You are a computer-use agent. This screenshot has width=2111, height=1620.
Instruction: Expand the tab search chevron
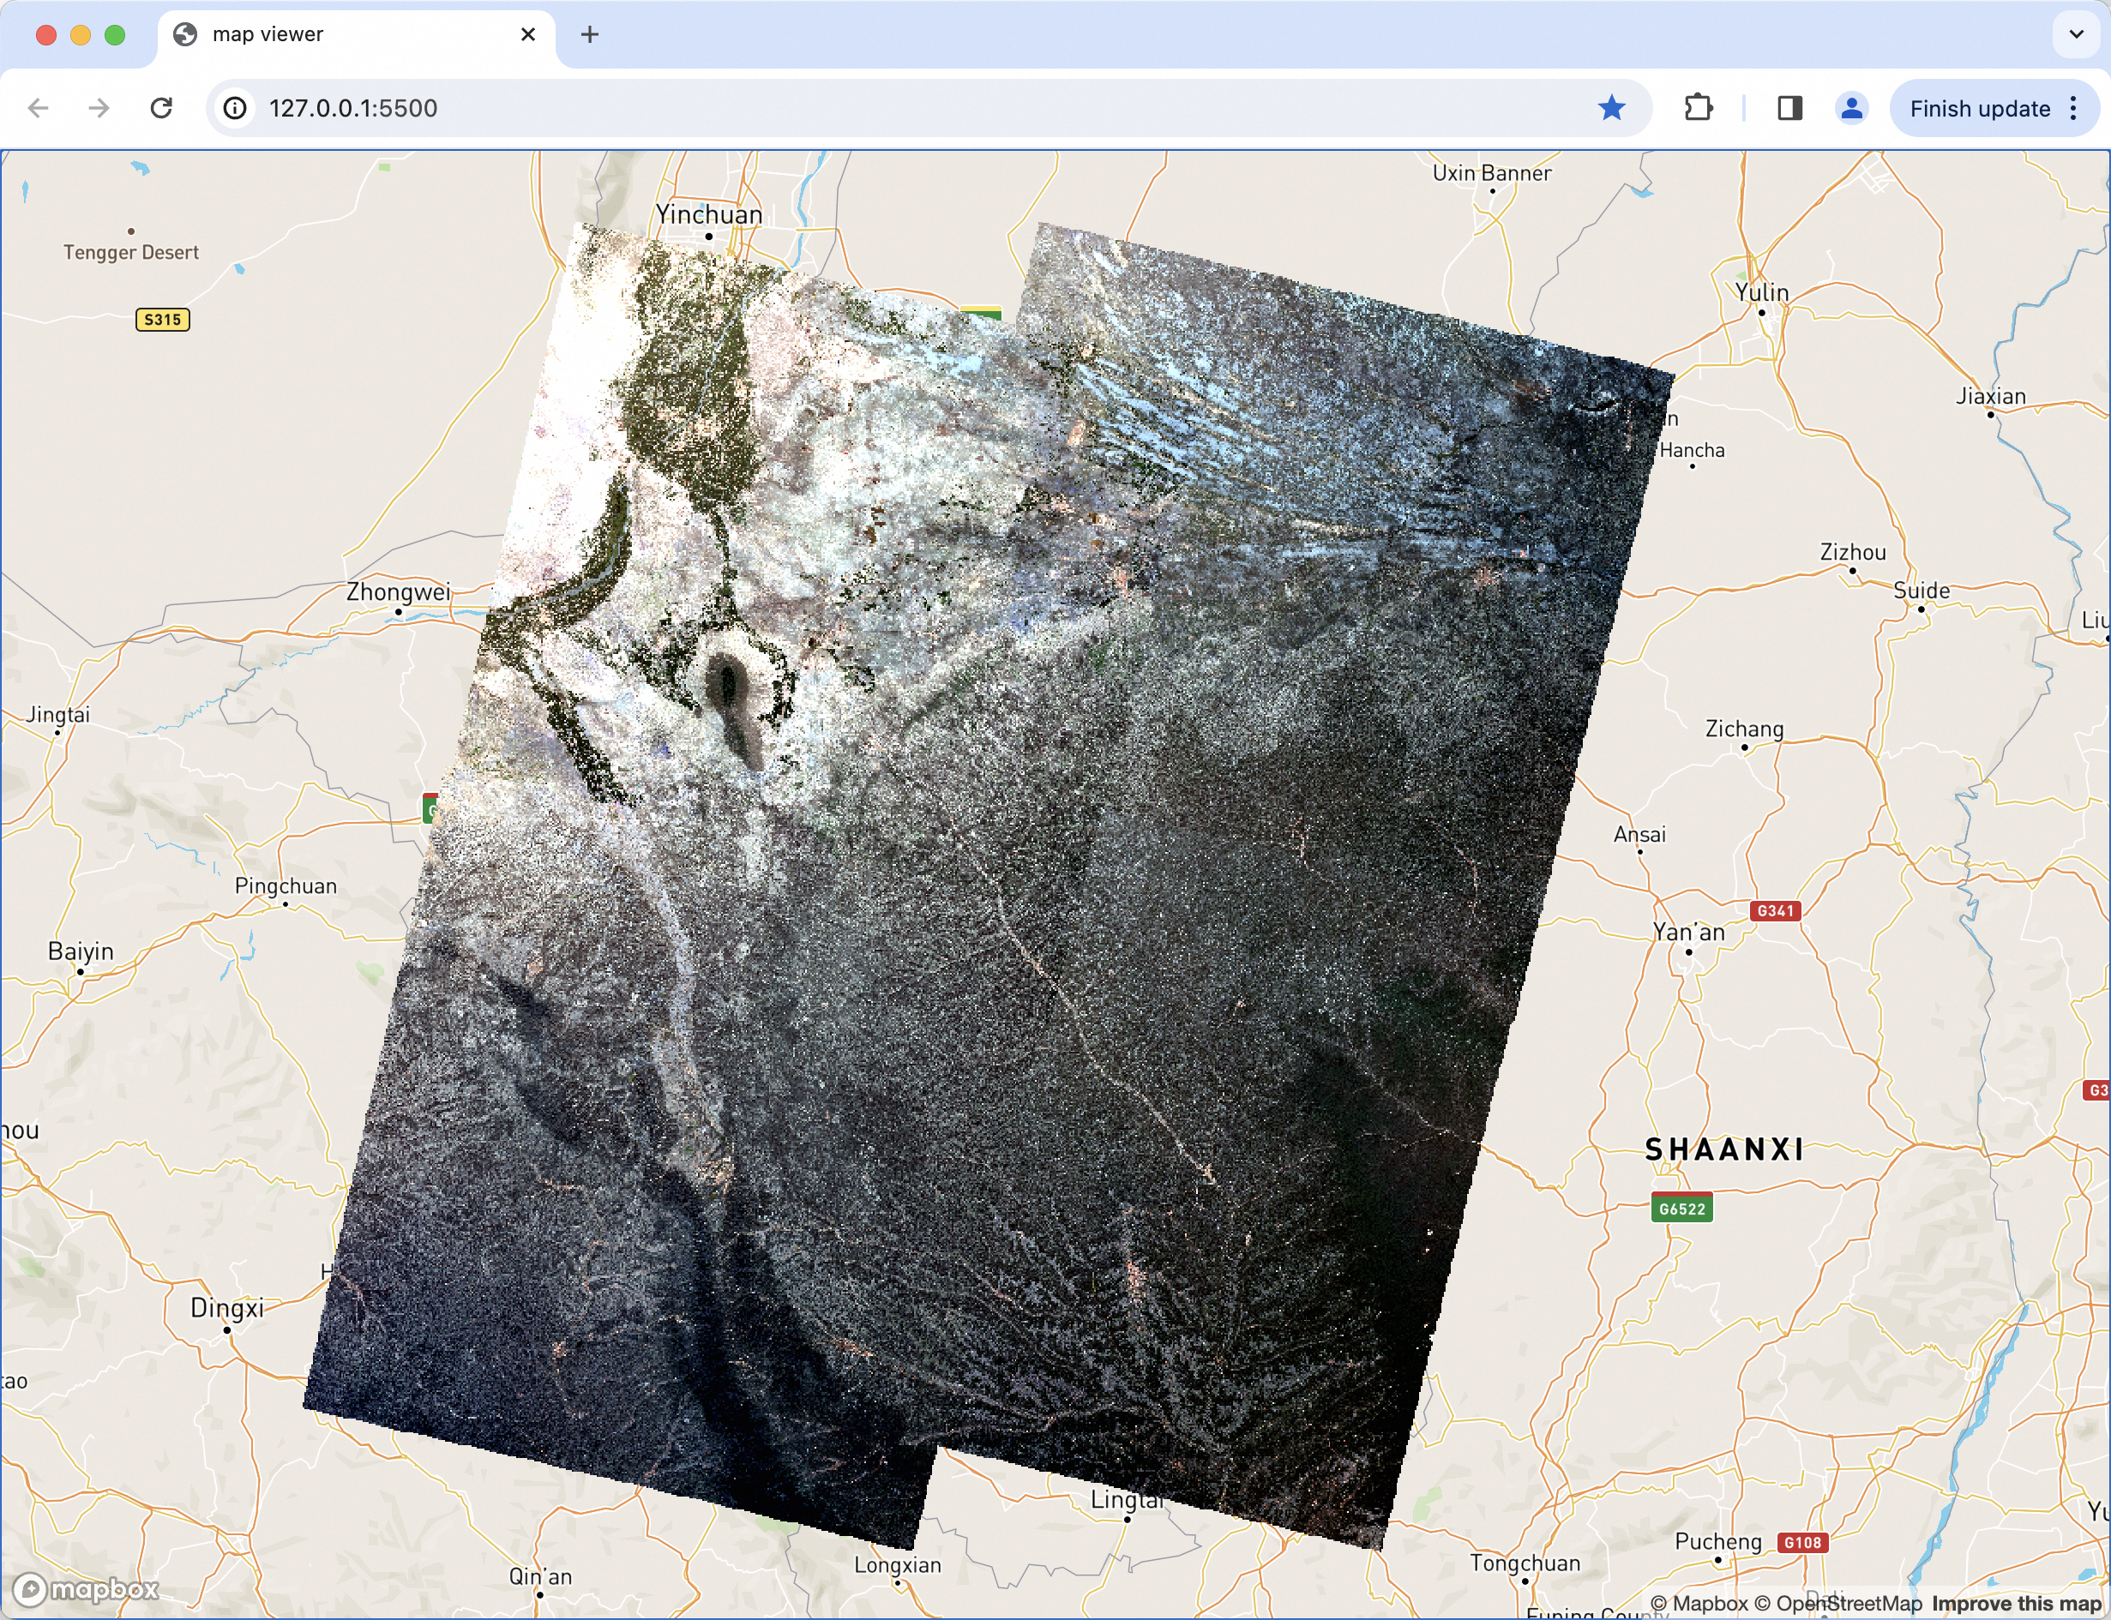pos(2077,34)
